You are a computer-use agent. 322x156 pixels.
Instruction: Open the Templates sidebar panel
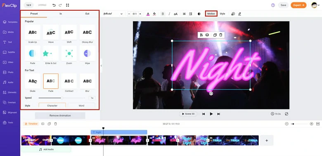(10, 22)
